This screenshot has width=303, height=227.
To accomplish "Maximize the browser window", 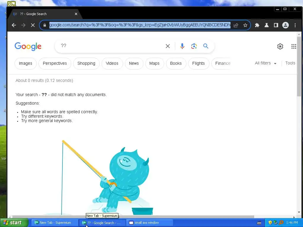I will [x=285, y=9].
